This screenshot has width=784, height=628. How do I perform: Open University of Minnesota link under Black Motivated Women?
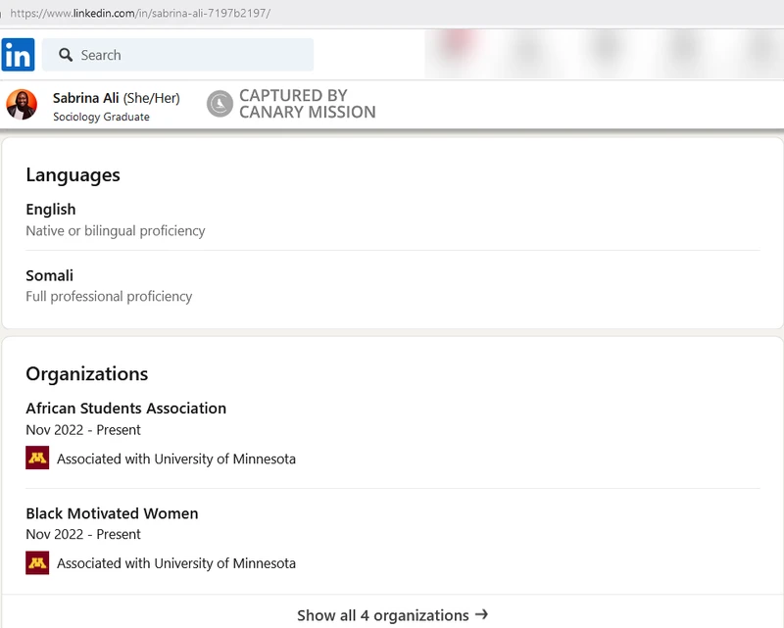coord(176,563)
